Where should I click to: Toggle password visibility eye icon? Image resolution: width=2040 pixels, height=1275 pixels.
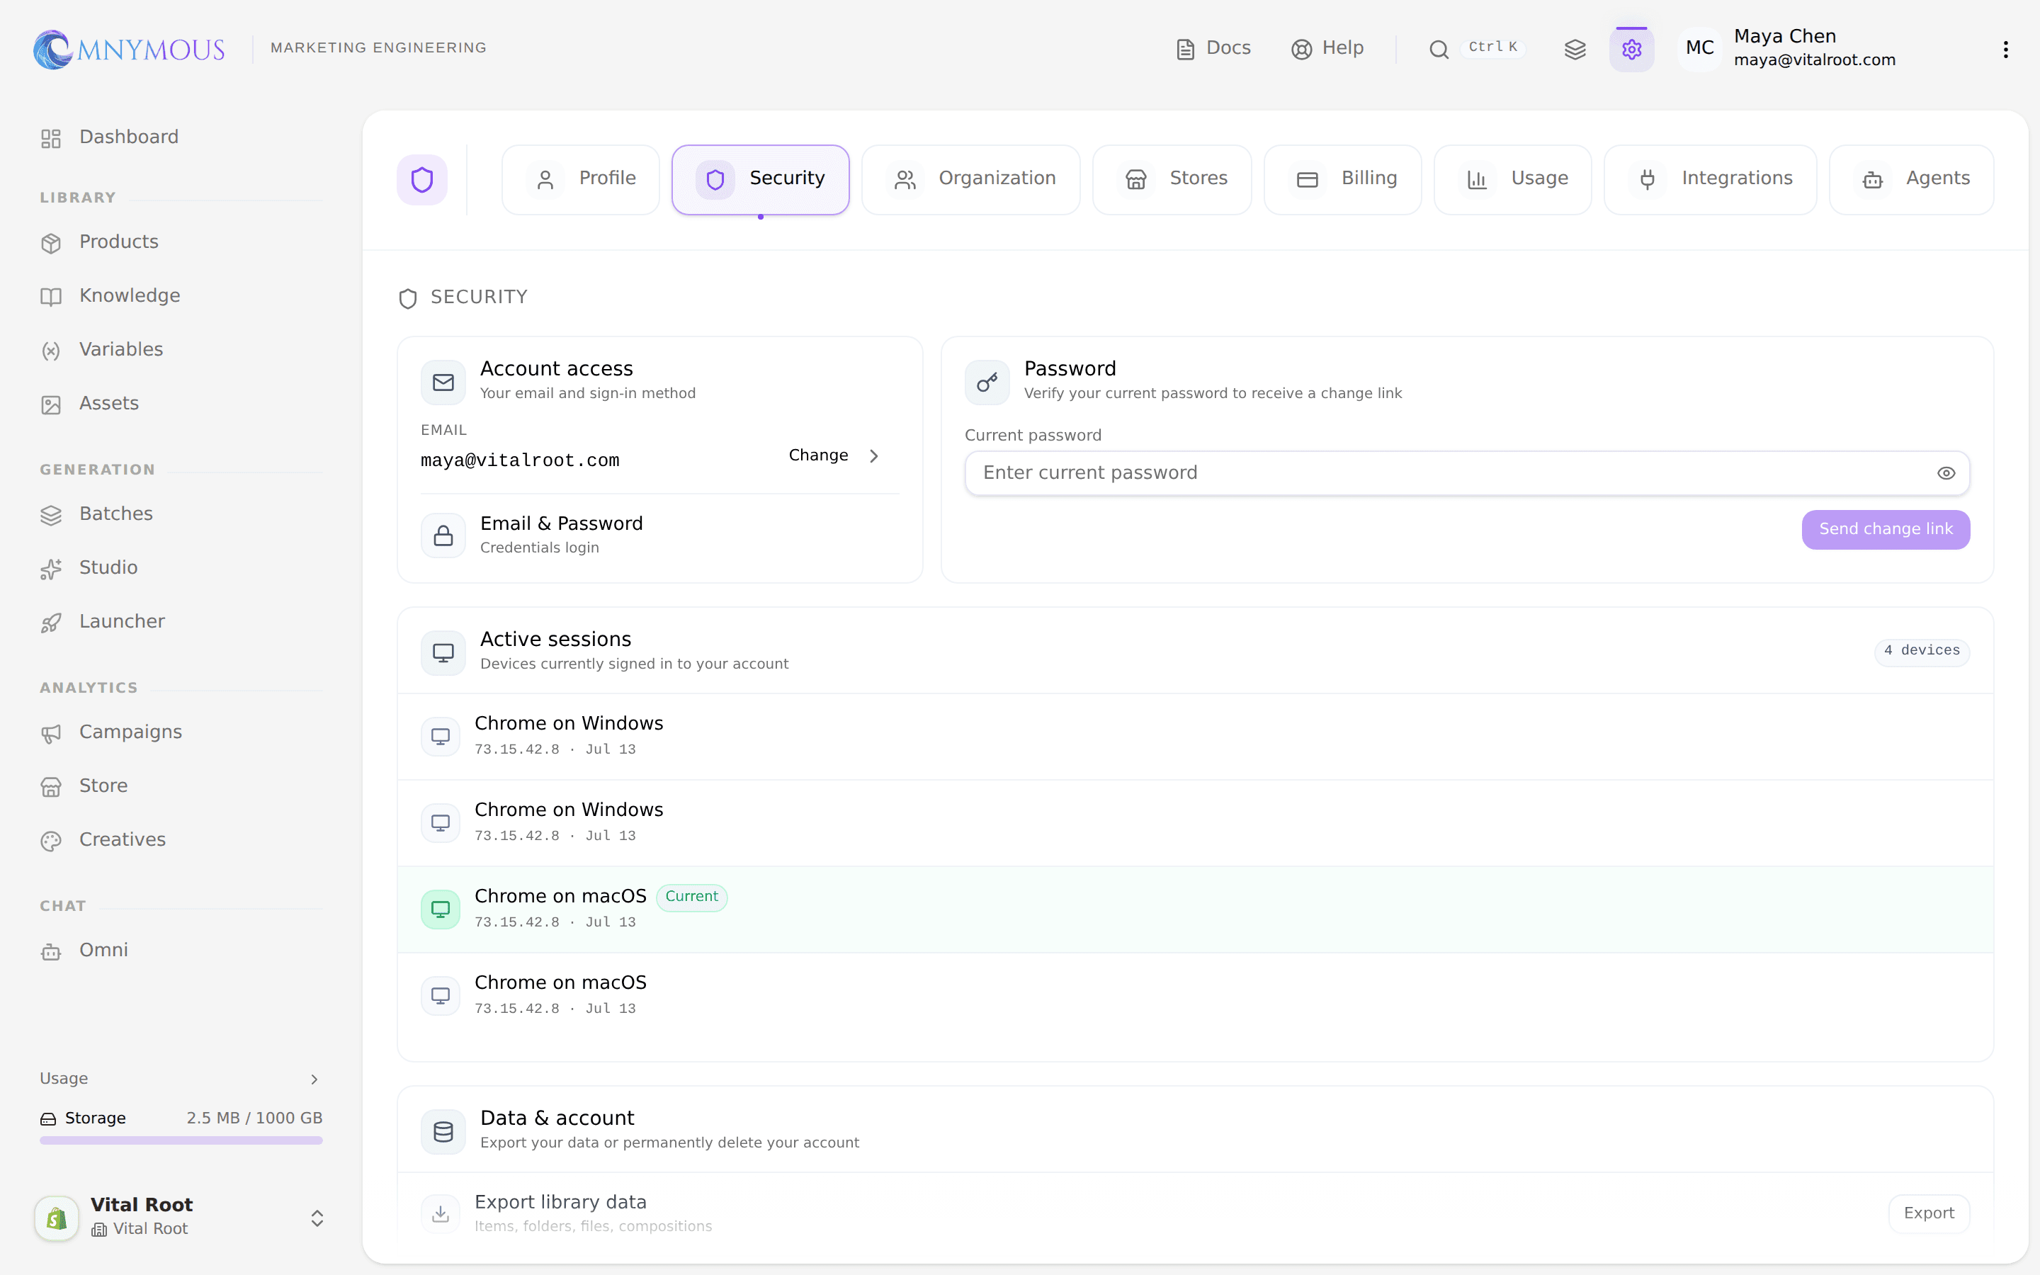(1946, 473)
